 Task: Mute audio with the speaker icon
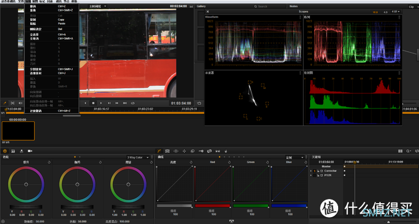coord(20,103)
